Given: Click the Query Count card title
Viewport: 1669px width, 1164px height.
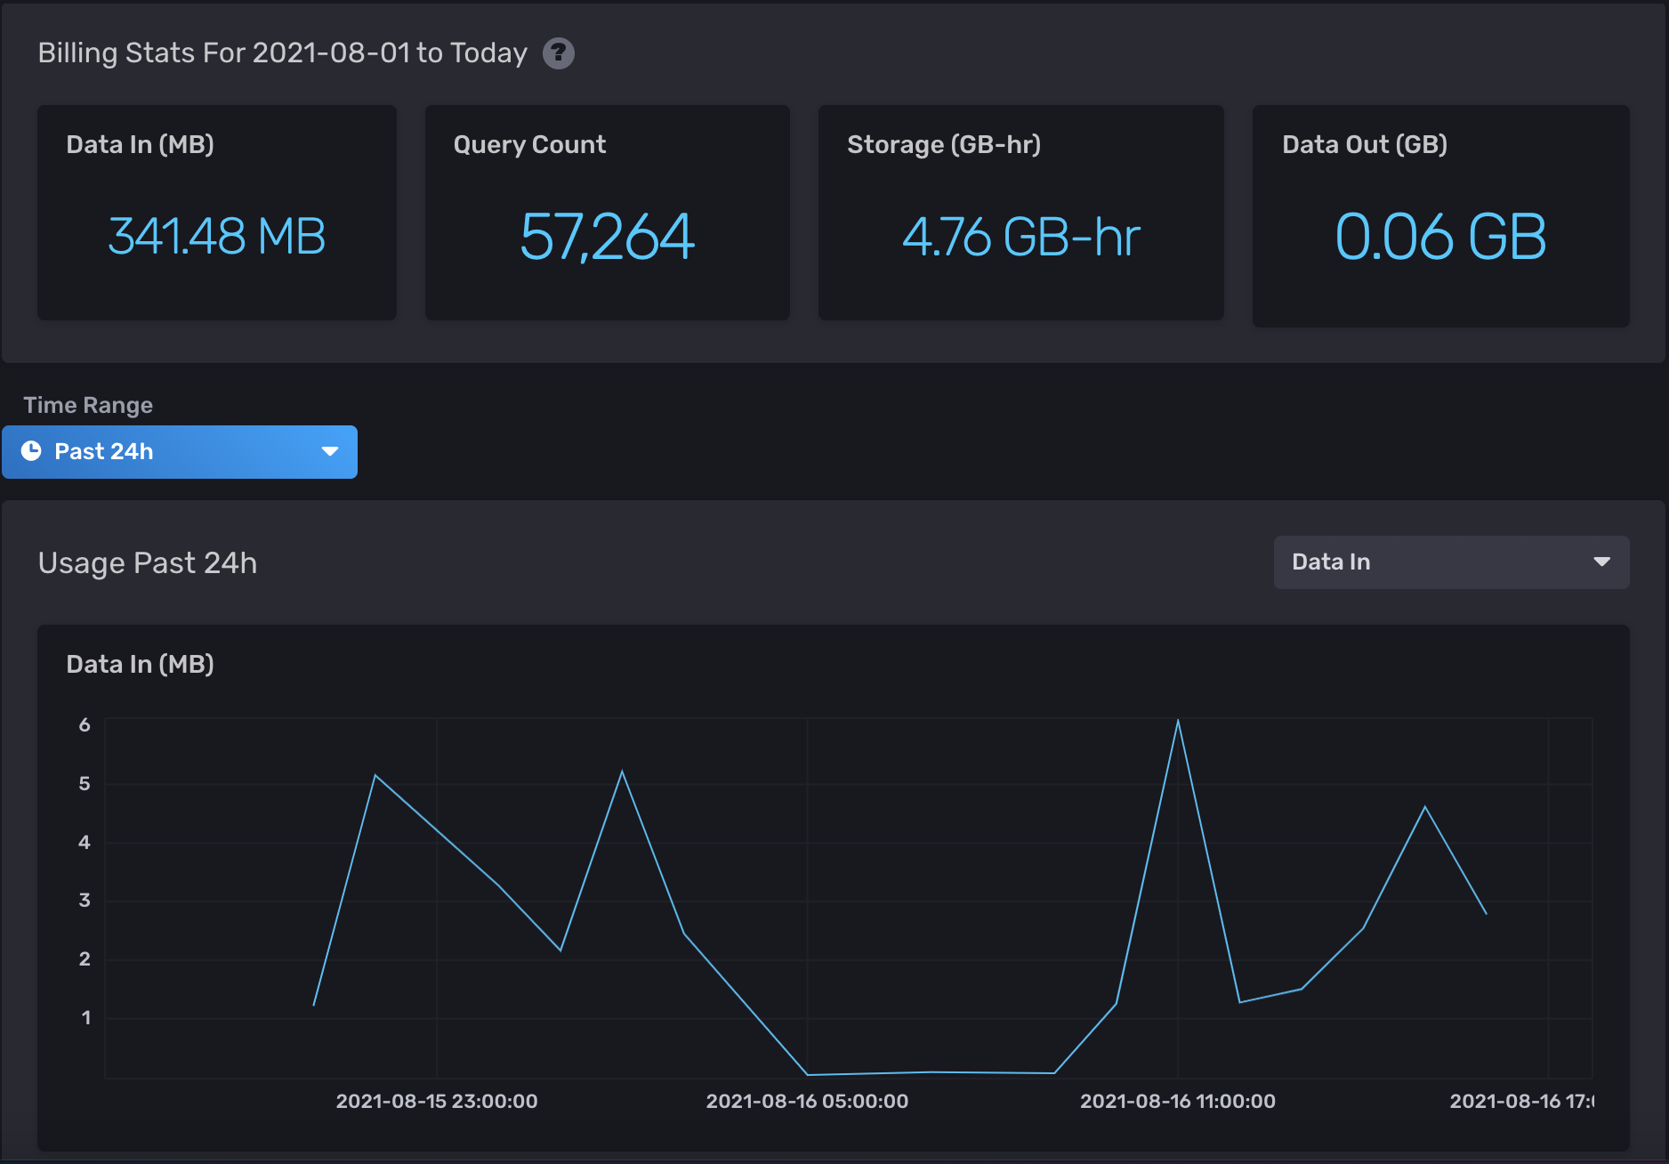Looking at the screenshot, I should coord(529,144).
